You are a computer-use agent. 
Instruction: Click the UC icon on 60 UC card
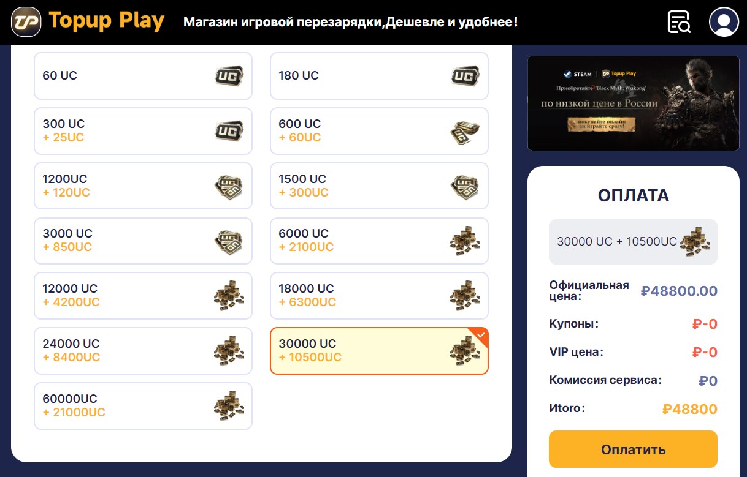(x=229, y=76)
